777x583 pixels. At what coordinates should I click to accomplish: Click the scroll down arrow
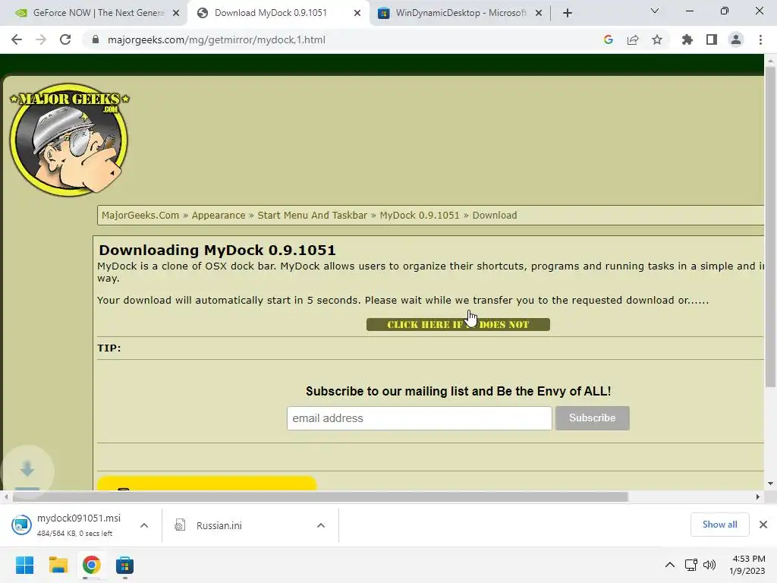coord(770,484)
